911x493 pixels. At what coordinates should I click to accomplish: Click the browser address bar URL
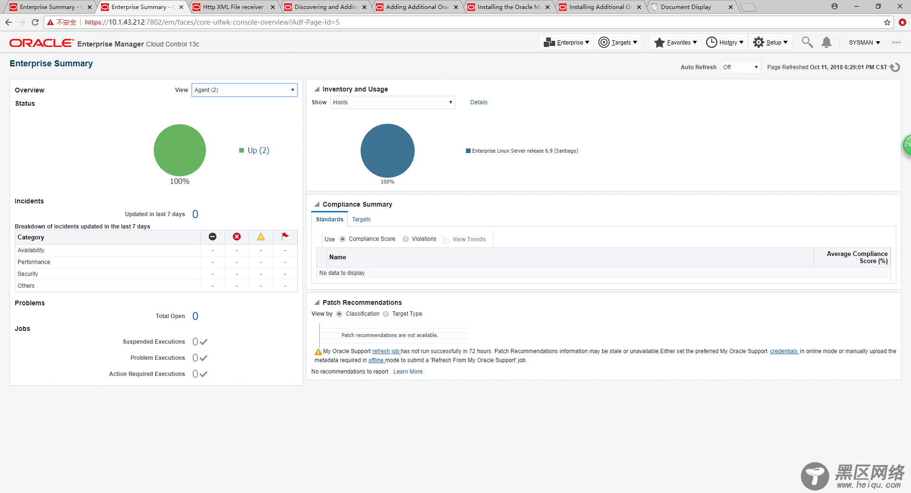click(212, 22)
